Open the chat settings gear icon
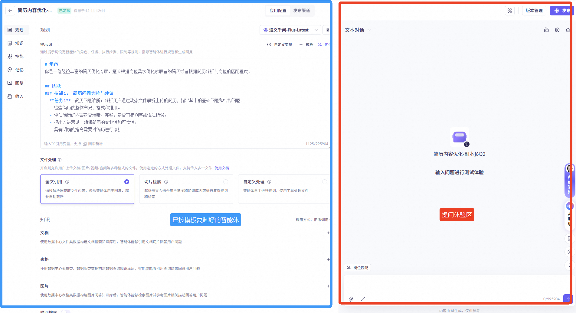The width and height of the screenshot is (576, 313). (x=557, y=30)
